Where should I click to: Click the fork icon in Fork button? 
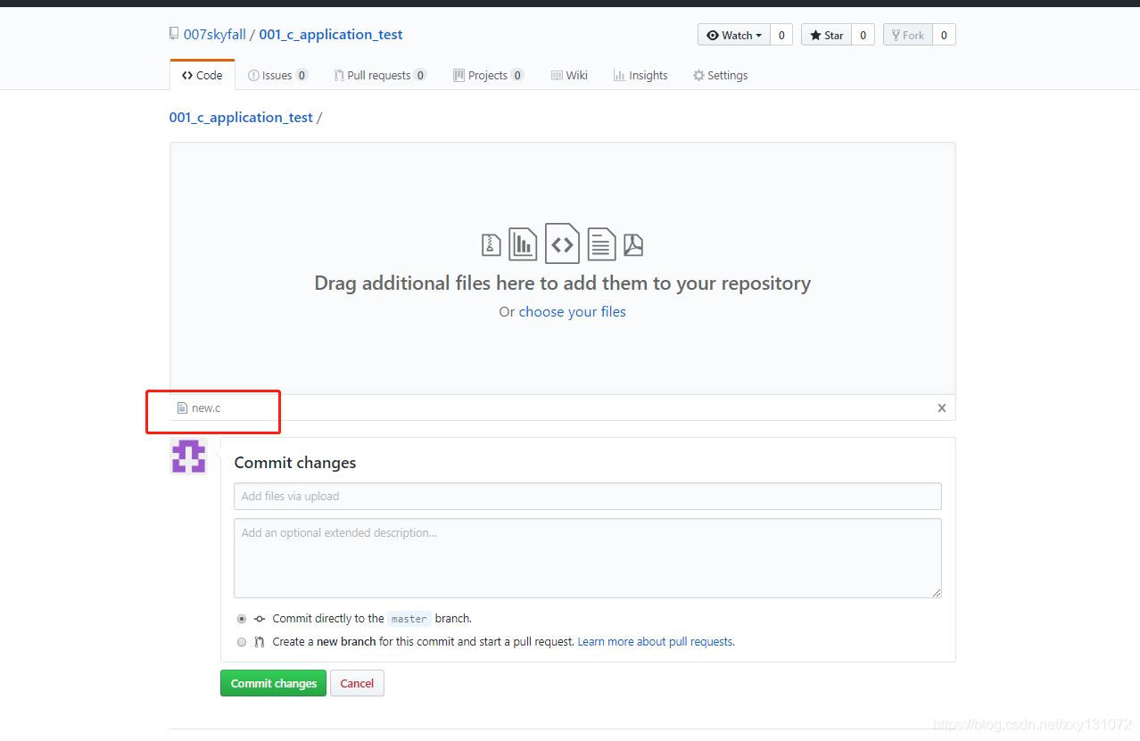896,35
